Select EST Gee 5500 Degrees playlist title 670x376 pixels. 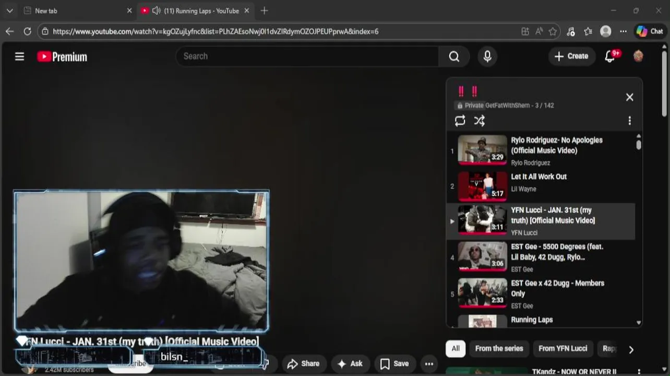coord(557,252)
